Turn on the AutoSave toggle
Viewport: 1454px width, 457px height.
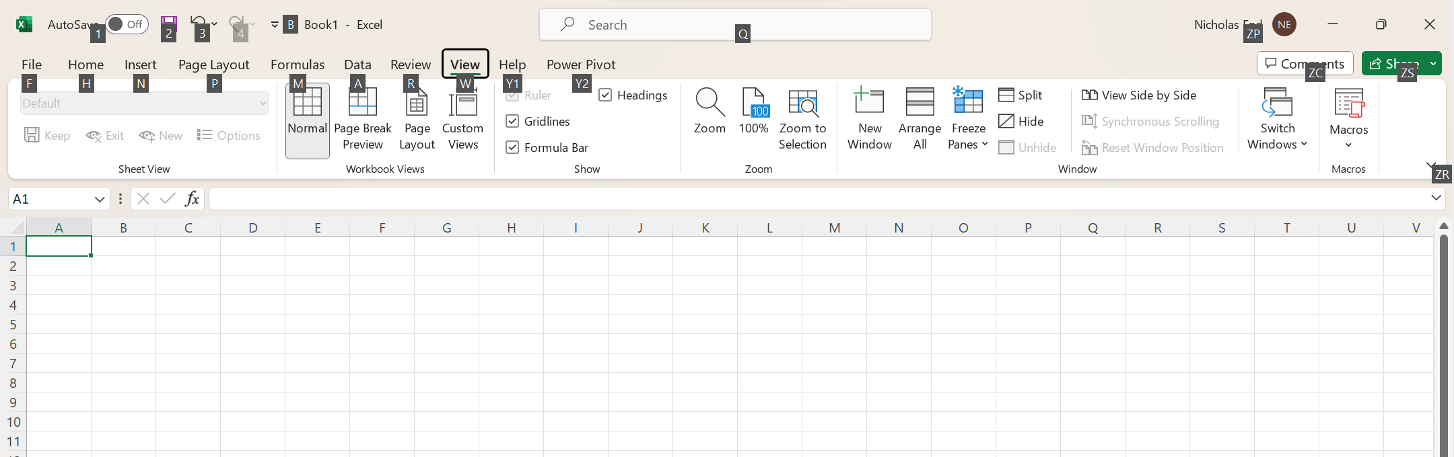(127, 25)
